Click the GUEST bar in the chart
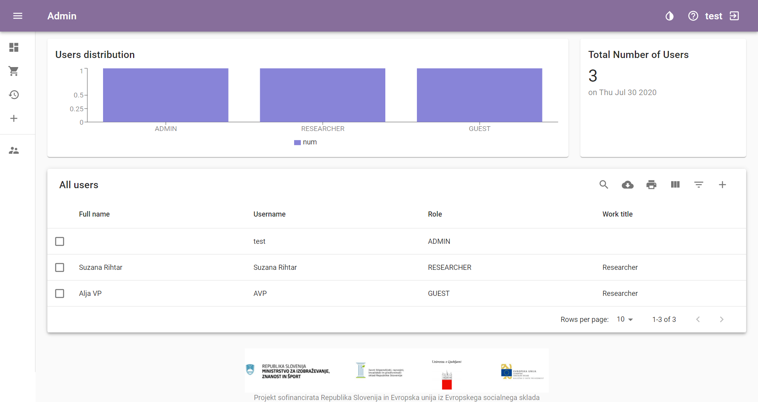Viewport: 758px width, 402px height. [x=480, y=95]
